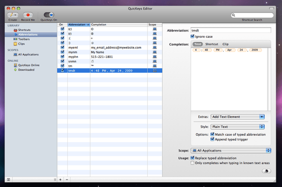Open Toolbars in the Library sidebar
282x187 pixels.
coord(22,39)
